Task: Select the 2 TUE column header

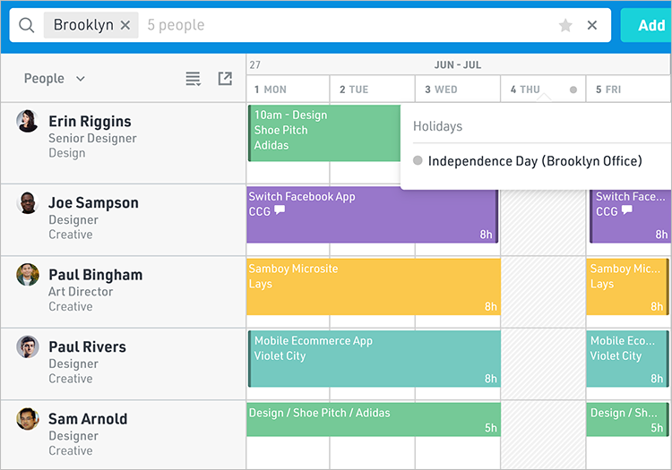Action: pos(372,89)
